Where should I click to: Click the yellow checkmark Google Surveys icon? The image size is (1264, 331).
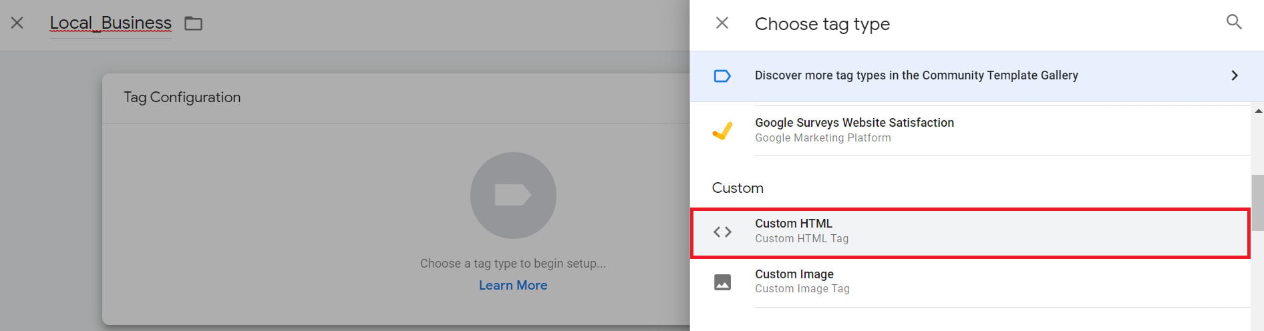tap(722, 130)
